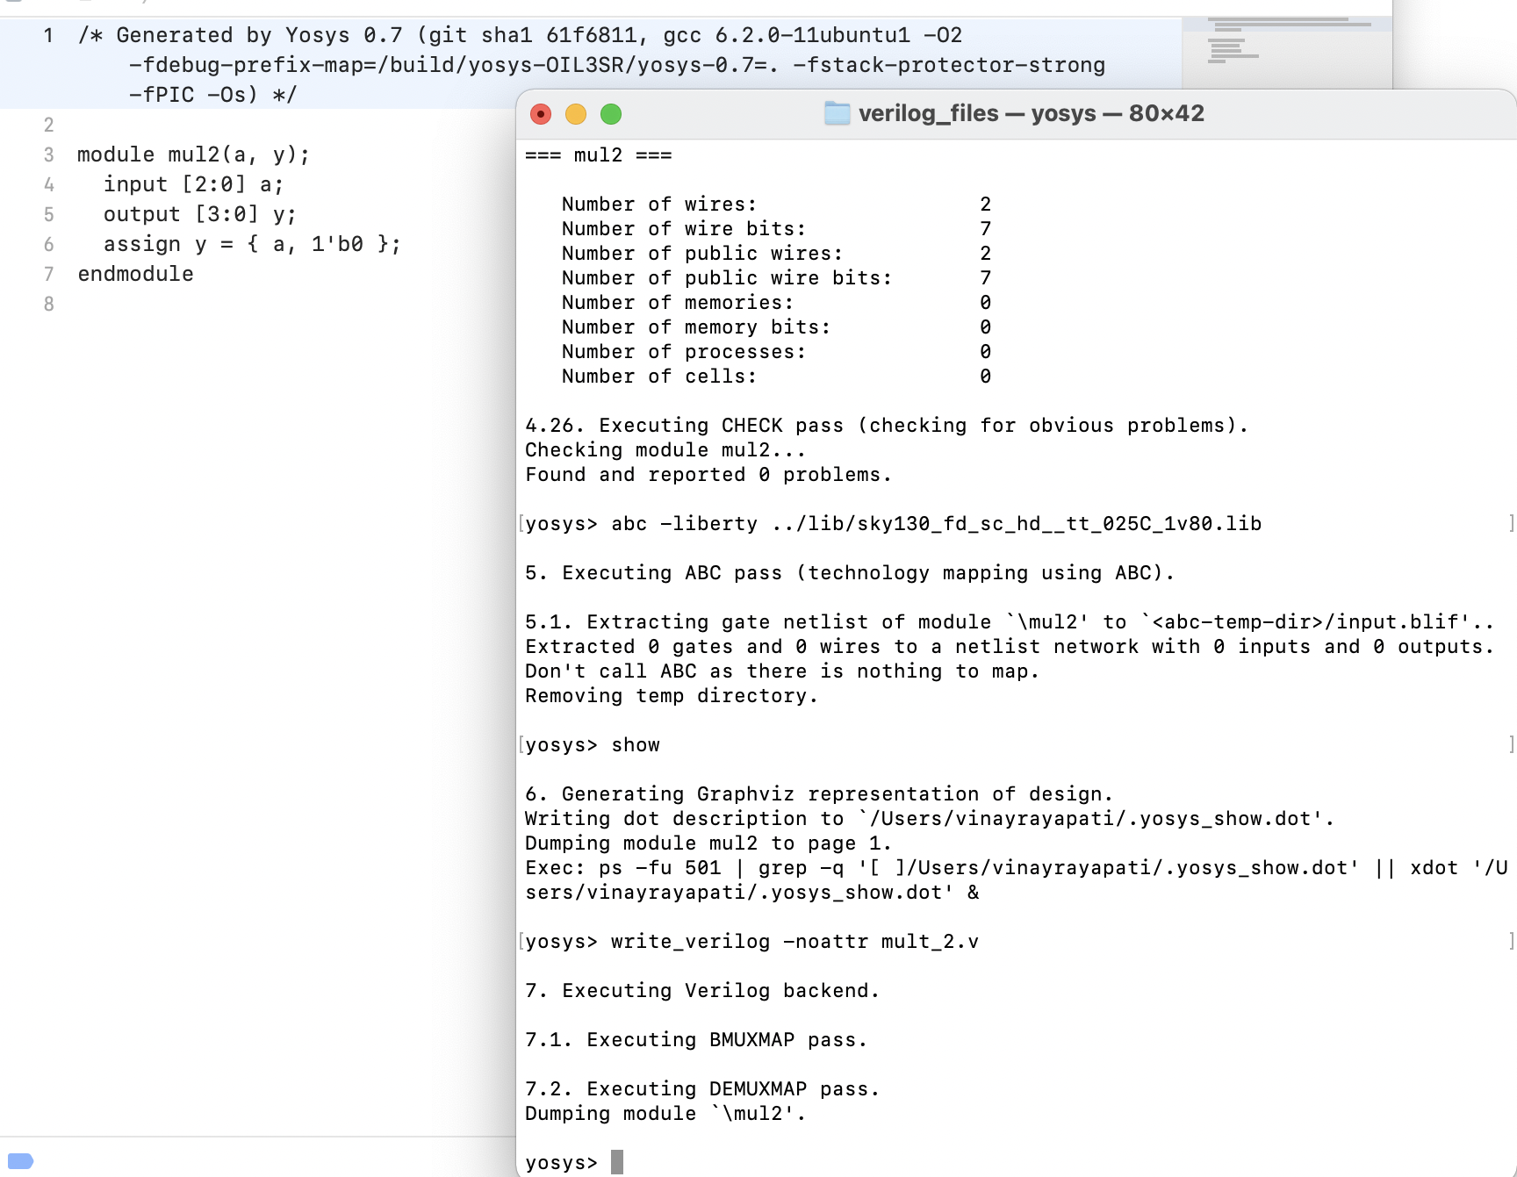1517x1177 pixels.
Task: Click the block cursor after the yosys prompt
Action: (x=617, y=1160)
